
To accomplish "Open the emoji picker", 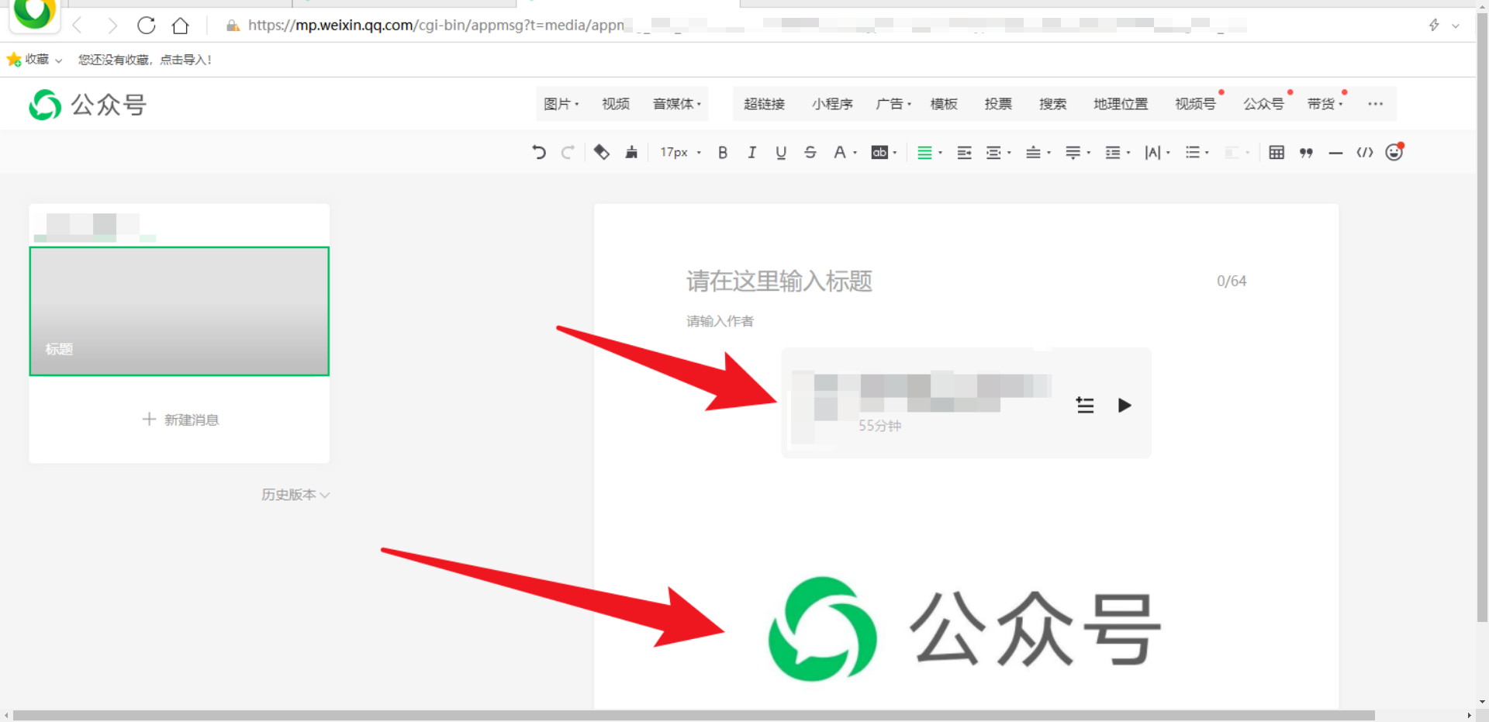I will coord(1394,152).
